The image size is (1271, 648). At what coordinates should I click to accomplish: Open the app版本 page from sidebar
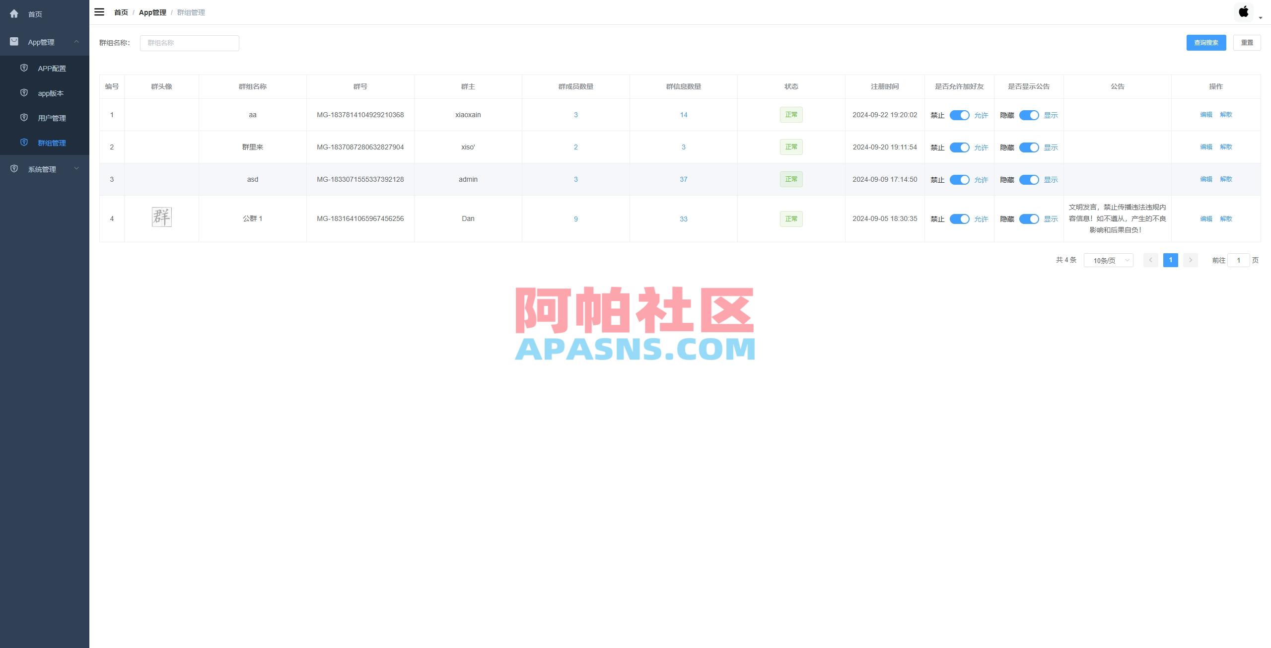pyautogui.click(x=51, y=93)
